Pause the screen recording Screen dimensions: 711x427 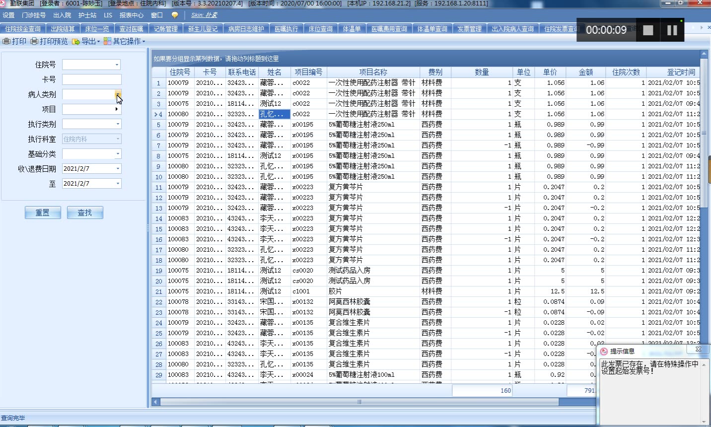(672, 30)
